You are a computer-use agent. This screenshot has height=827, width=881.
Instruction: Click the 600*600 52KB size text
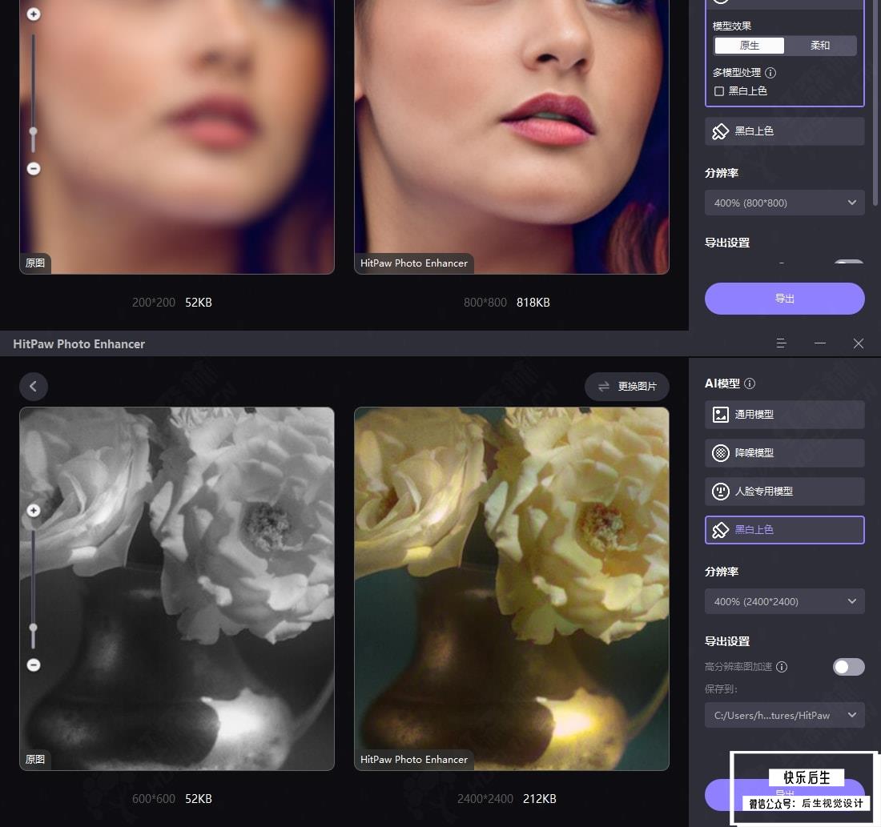(172, 799)
